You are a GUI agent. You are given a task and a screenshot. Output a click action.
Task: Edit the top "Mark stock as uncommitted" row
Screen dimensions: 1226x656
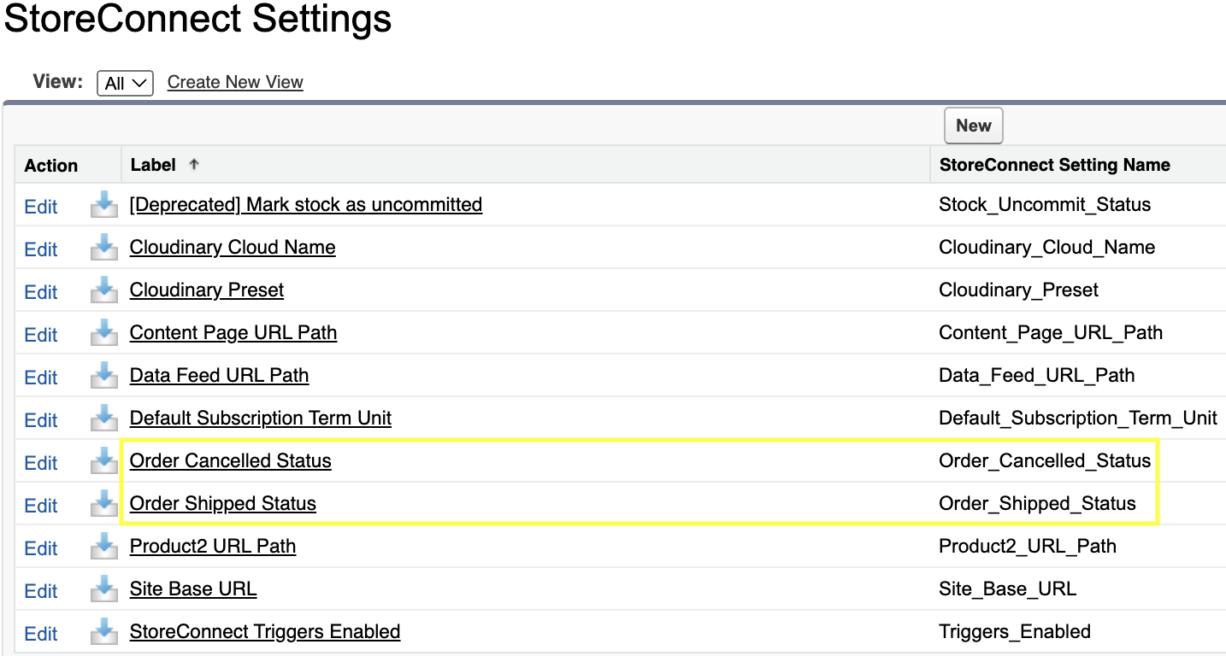click(x=40, y=206)
